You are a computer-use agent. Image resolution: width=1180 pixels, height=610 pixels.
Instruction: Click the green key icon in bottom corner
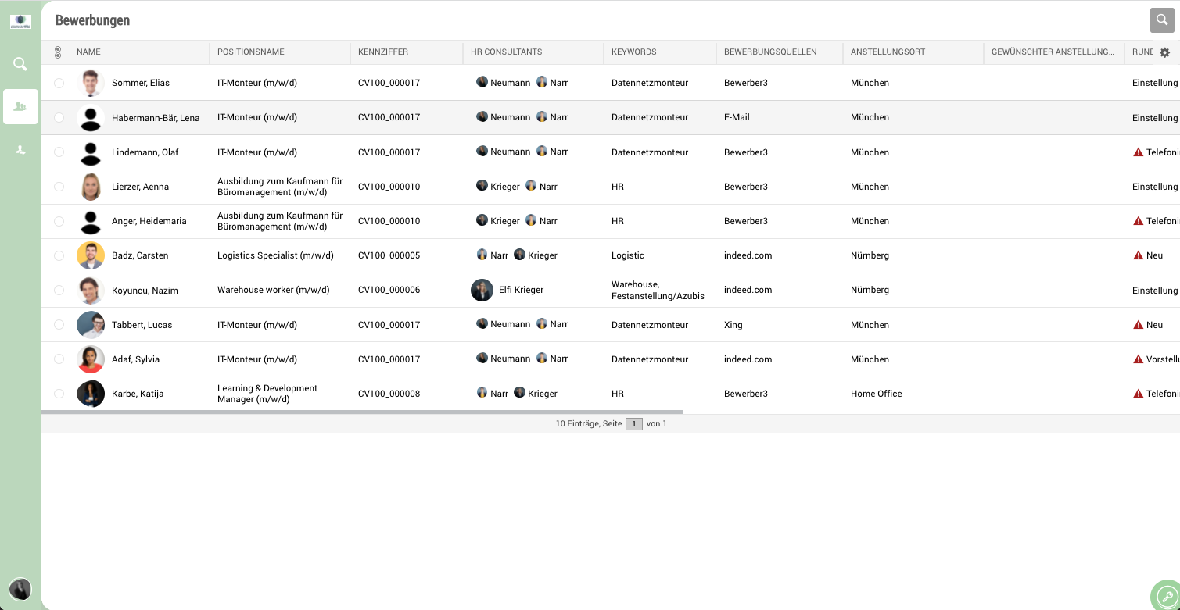tap(1165, 595)
